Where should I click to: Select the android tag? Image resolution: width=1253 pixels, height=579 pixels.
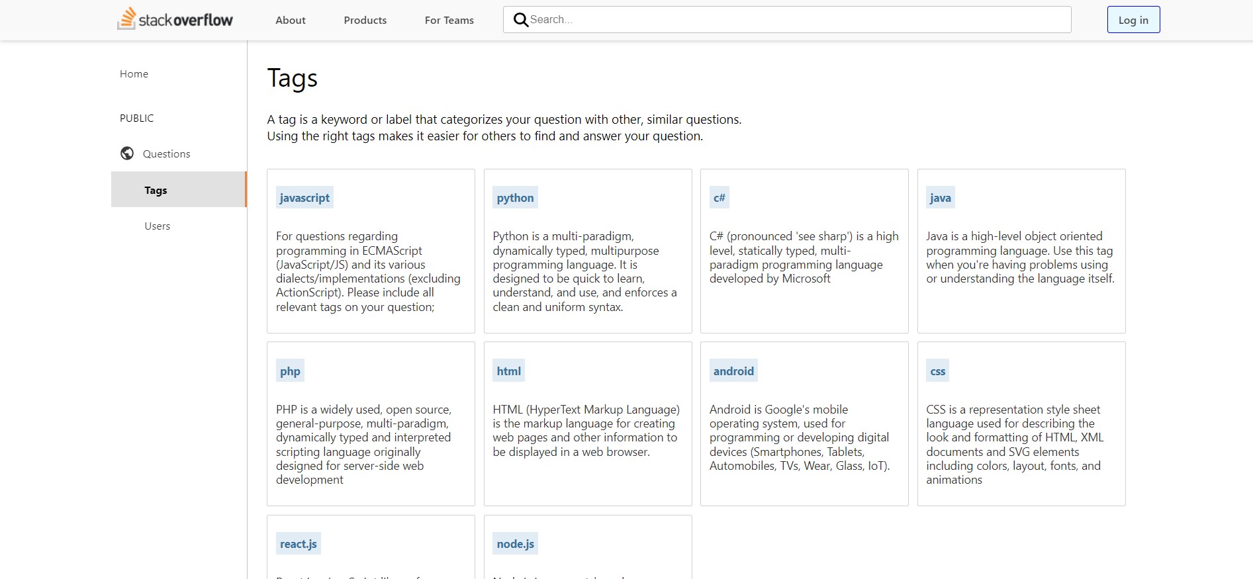pos(733,371)
